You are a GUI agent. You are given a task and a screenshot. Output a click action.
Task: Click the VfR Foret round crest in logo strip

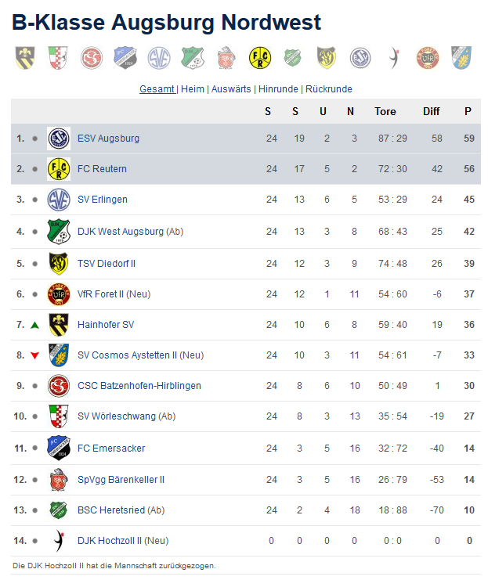428,58
